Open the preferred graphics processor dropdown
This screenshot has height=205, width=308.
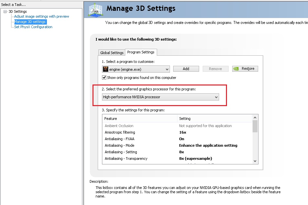click(x=160, y=97)
